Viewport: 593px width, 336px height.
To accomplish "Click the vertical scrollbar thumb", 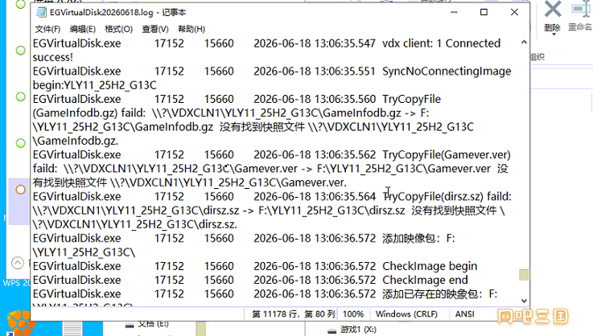I will click(524, 275).
